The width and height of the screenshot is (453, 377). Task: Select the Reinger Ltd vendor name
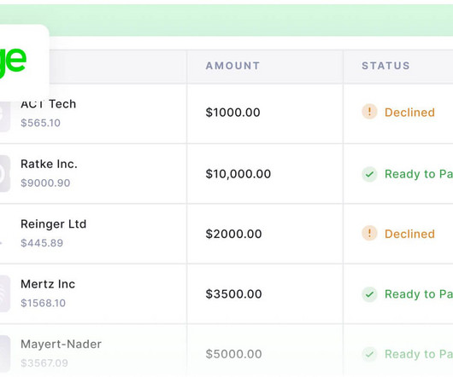pyautogui.click(x=54, y=224)
